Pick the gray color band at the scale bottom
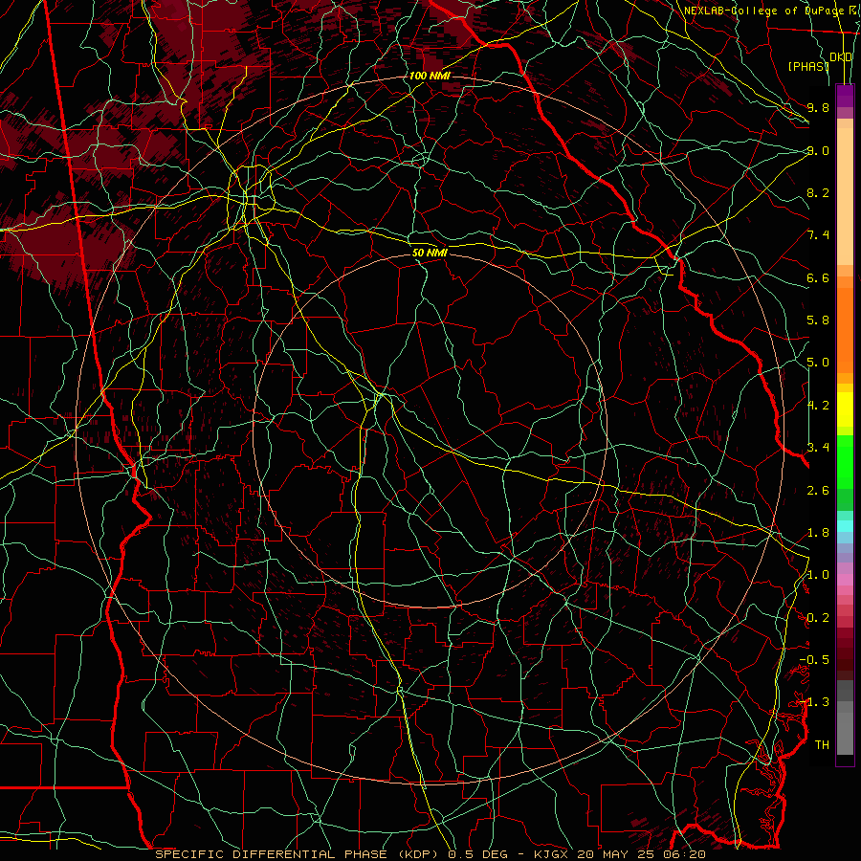This screenshot has width=861, height=861. (x=845, y=717)
